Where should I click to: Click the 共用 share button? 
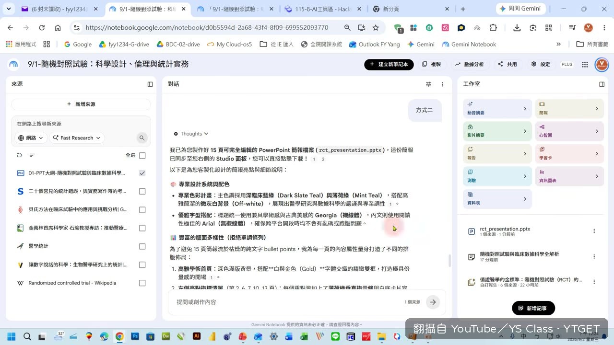point(508,64)
